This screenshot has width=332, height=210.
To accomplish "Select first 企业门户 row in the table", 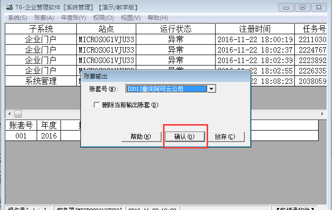I will click(x=41, y=39).
